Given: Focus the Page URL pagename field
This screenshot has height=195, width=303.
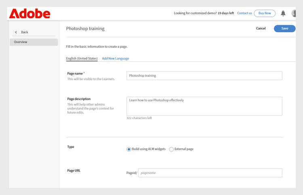Looking at the screenshot, I should 210,173.
